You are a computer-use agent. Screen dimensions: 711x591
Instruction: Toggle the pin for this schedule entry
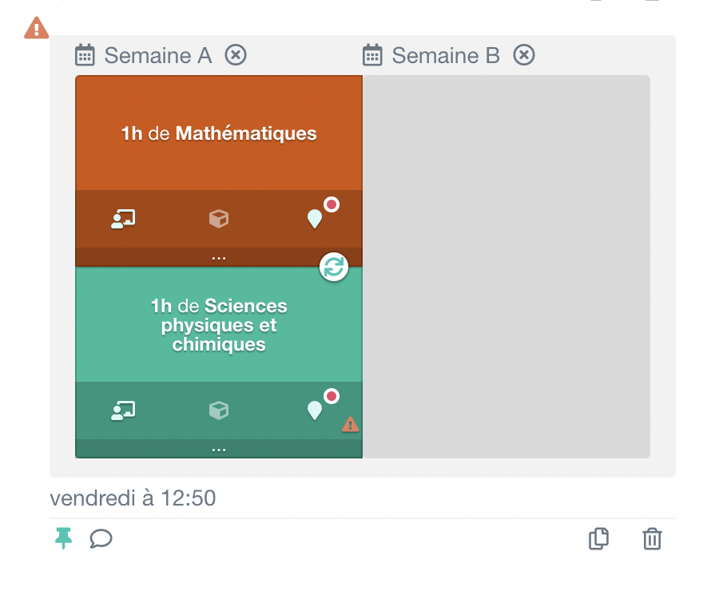pyautogui.click(x=63, y=539)
